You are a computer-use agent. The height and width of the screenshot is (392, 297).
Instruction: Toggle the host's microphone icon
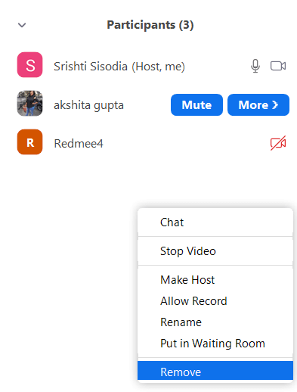[255, 66]
